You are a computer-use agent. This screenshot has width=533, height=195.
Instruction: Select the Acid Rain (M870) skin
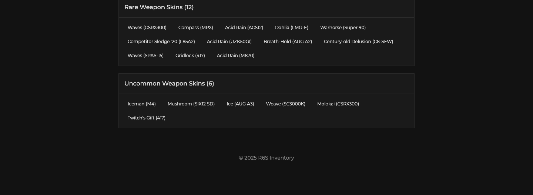pos(235,56)
